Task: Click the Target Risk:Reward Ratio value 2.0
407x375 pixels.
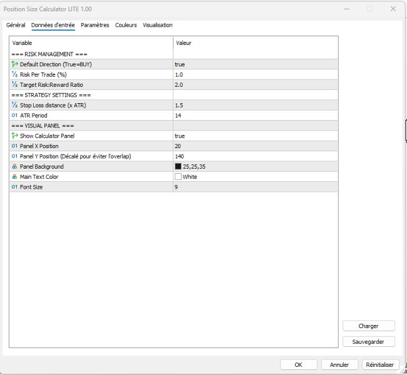Action: 179,85
